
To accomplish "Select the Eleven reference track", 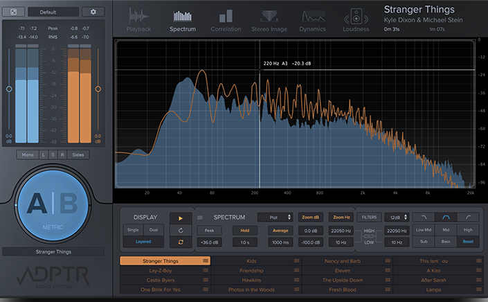I will 347,271.
